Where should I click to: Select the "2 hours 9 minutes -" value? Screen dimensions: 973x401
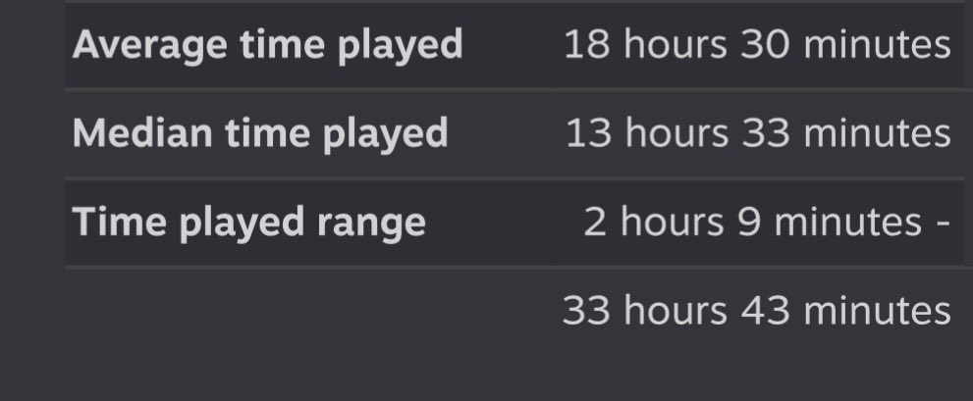click(x=767, y=222)
